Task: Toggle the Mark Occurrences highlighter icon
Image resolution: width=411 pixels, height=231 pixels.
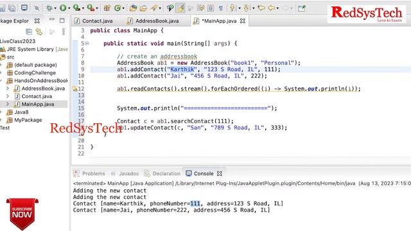Action: pos(180,8)
